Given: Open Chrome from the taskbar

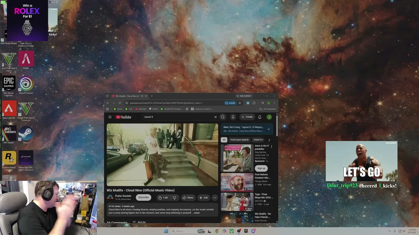Looking at the screenshot, I should 217,231.
